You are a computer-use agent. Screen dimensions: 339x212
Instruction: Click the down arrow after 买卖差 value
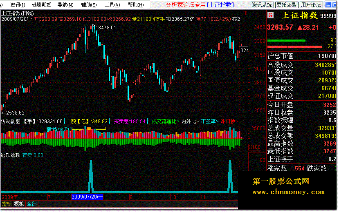click(148, 121)
